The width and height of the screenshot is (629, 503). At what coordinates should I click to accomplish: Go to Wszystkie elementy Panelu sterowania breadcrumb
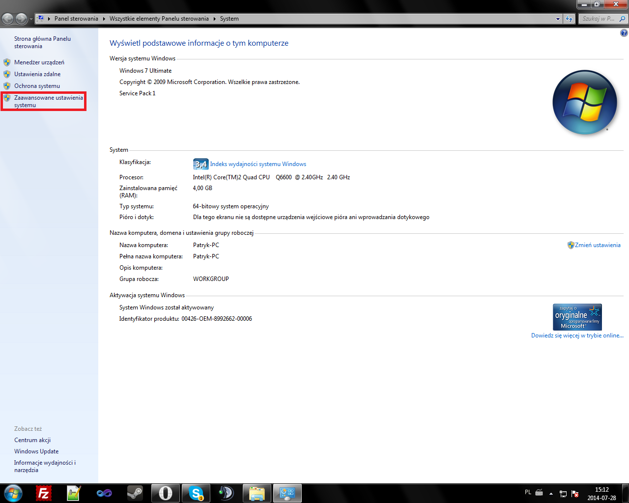(x=159, y=19)
